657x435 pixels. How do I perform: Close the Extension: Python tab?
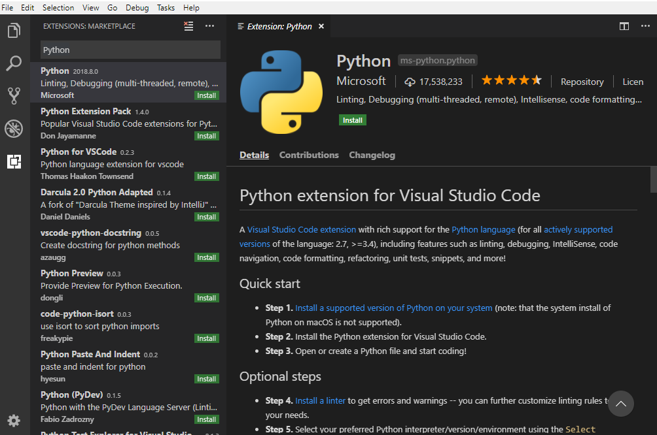(321, 27)
